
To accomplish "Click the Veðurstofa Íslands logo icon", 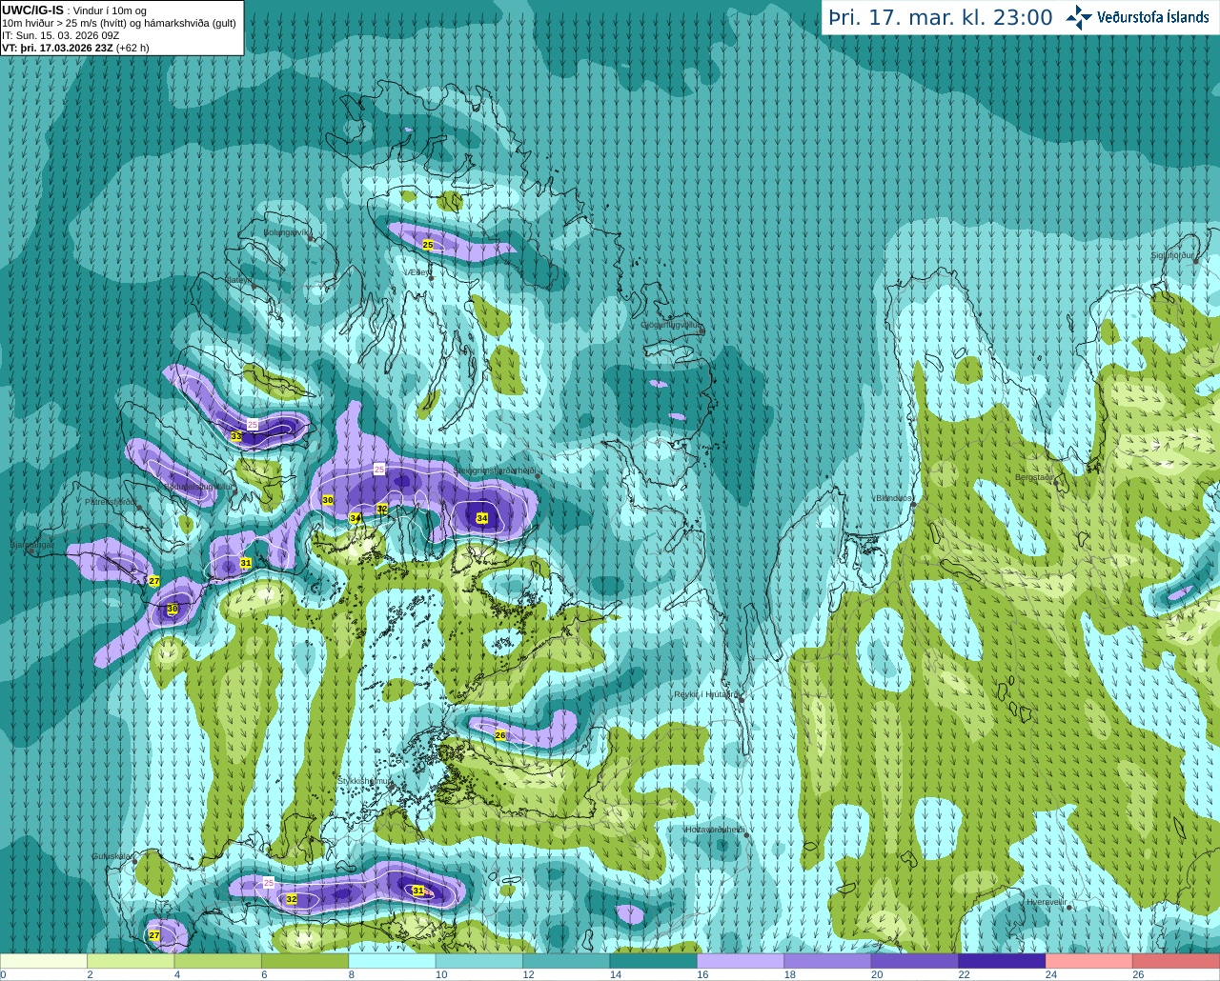I will (x=1079, y=17).
